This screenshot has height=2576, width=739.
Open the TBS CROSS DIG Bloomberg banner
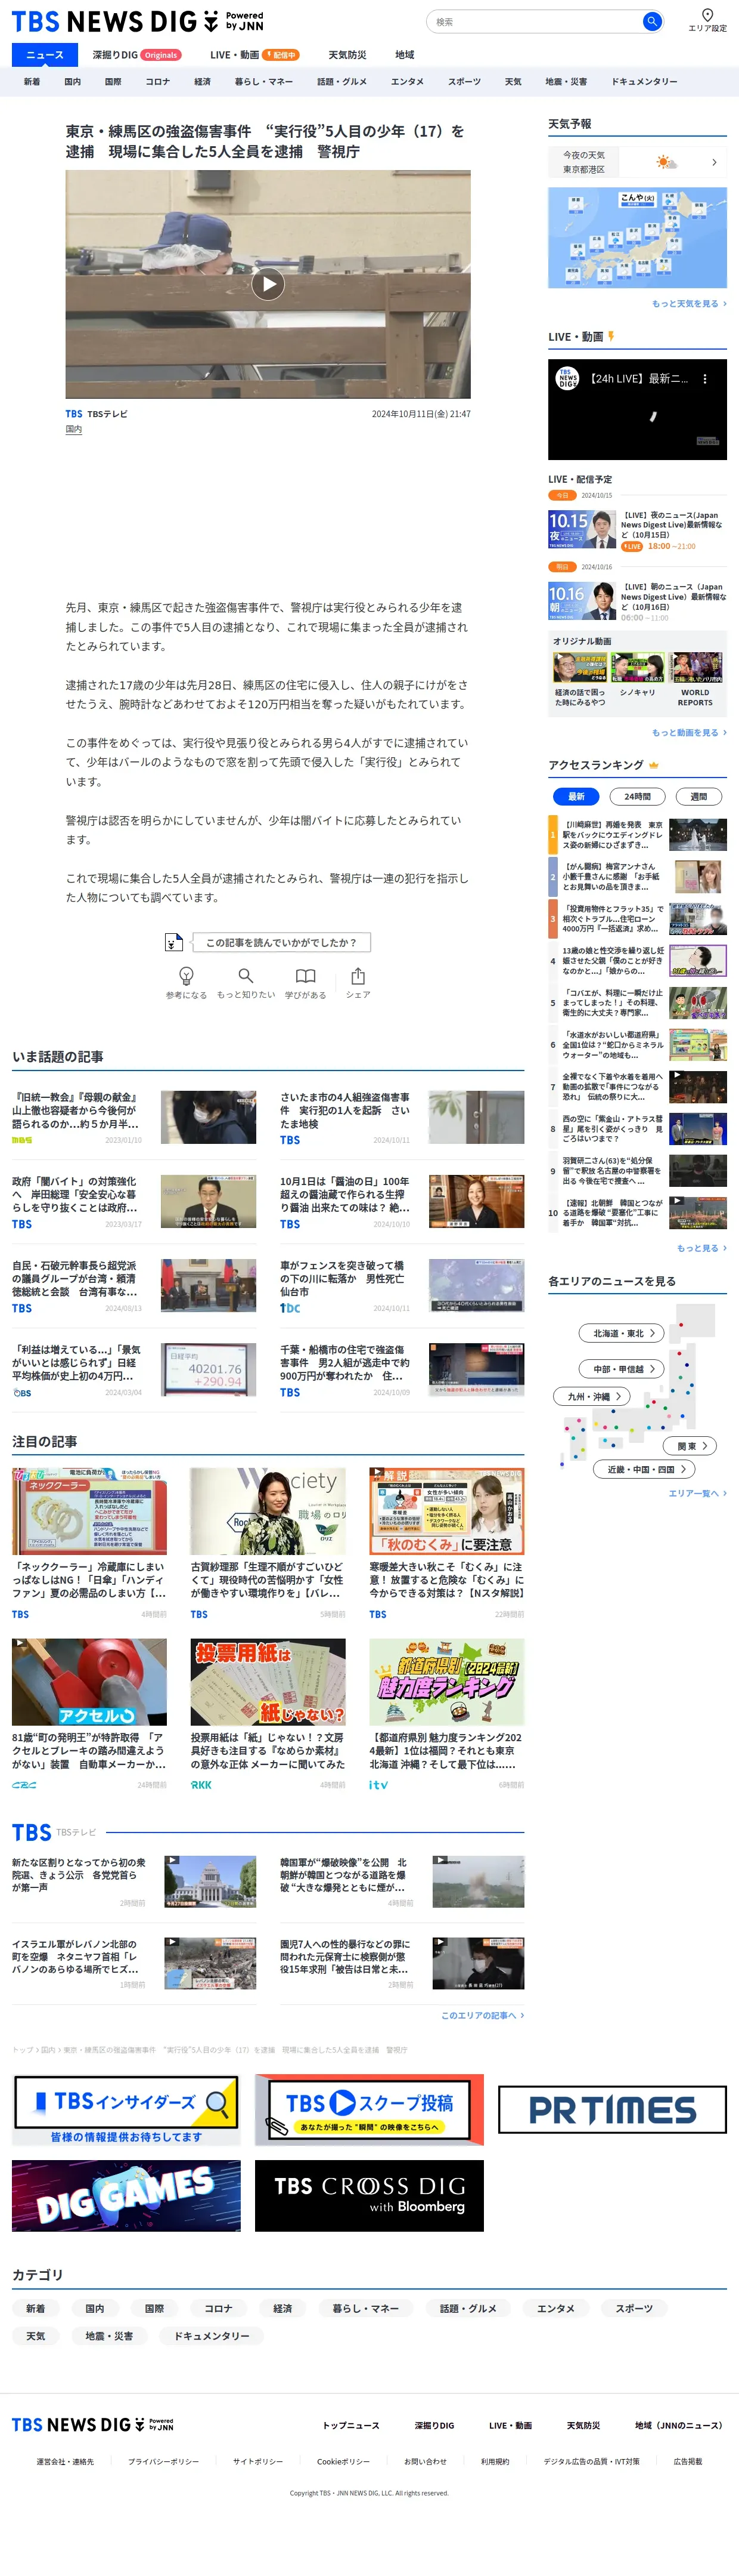pos(368,2195)
